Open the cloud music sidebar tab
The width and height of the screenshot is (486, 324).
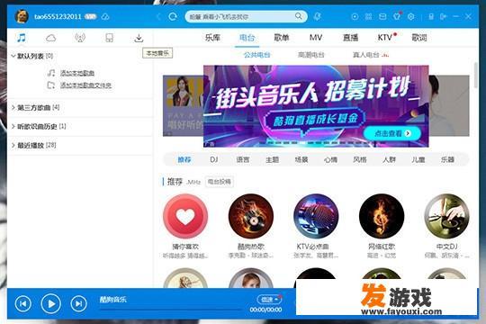tap(50, 38)
